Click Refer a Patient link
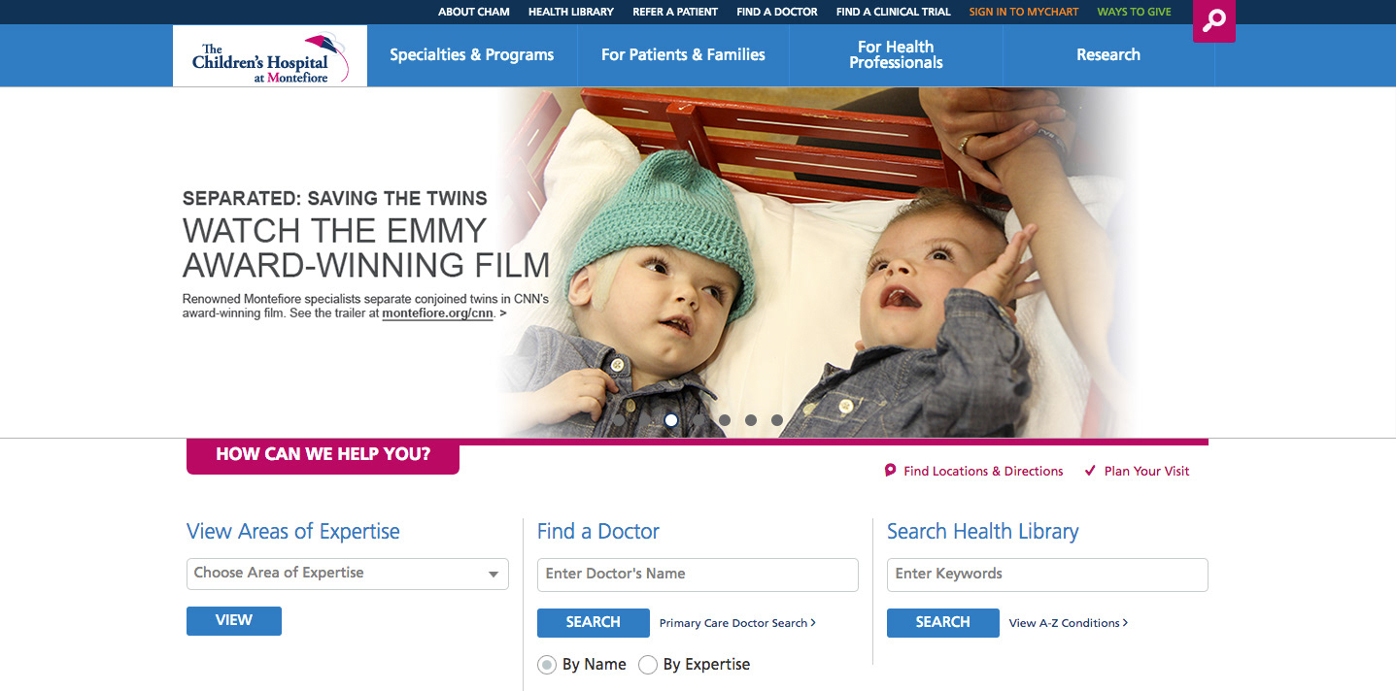 (675, 12)
